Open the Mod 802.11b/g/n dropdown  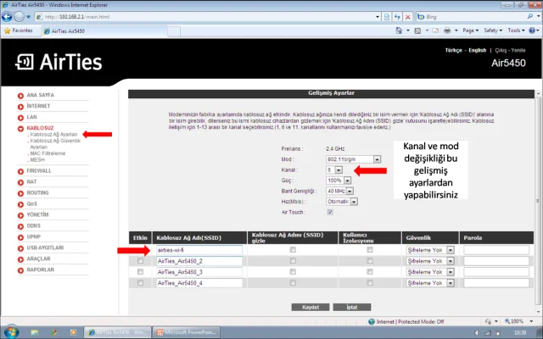[x=353, y=159]
